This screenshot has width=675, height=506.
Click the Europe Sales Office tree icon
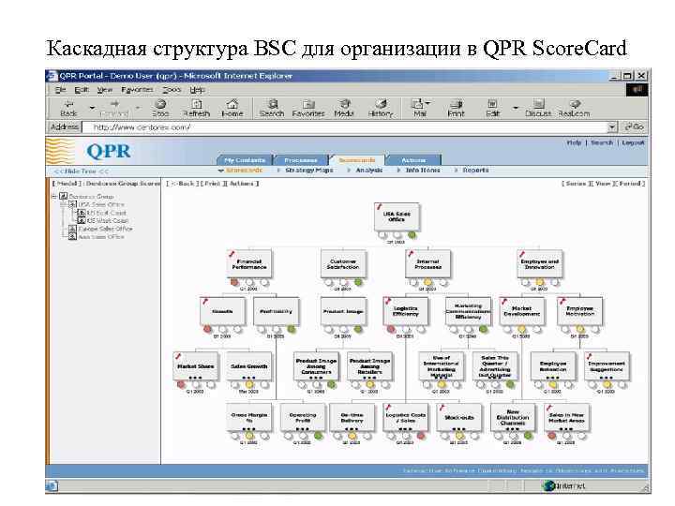coord(73,229)
